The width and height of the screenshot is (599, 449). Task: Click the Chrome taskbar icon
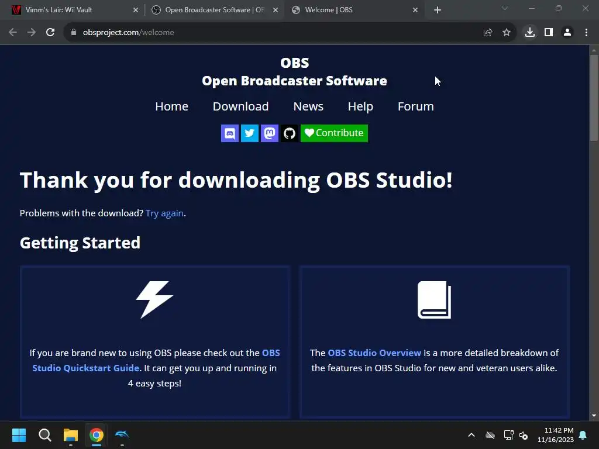[x=97, y=435]
